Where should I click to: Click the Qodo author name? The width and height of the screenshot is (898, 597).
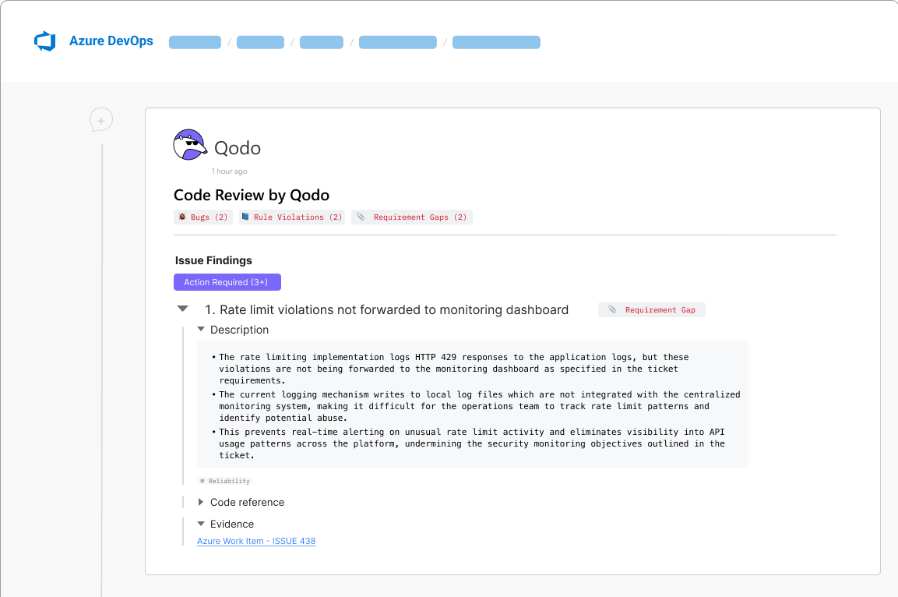[238, 148]
